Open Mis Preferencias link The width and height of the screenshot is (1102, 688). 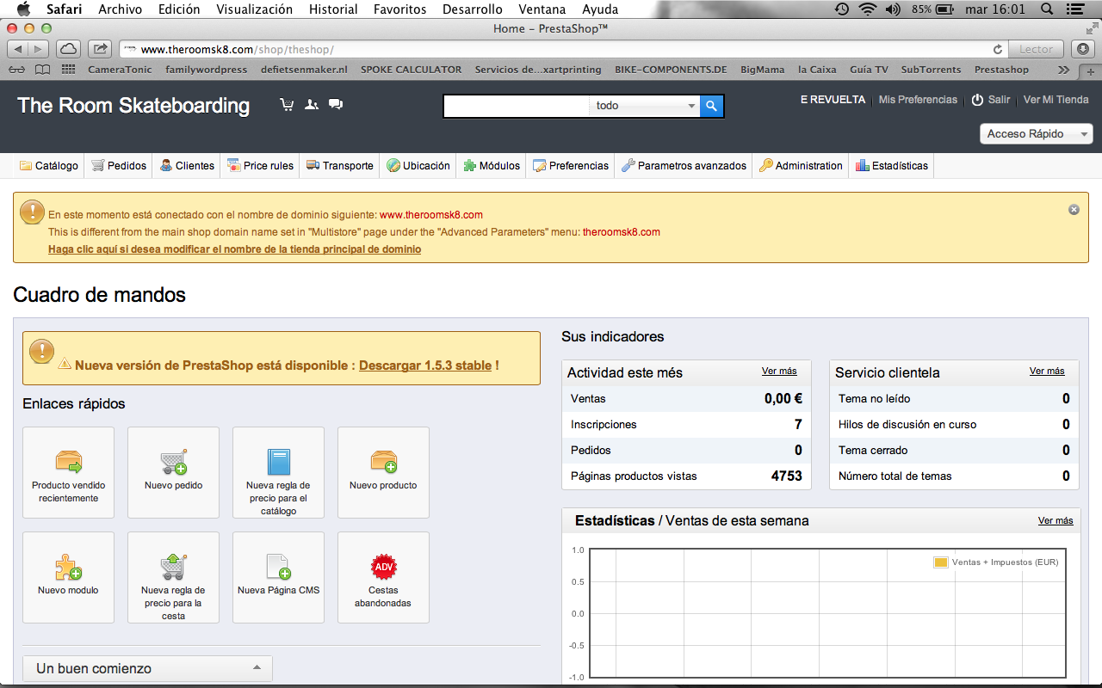pos(918,100)
